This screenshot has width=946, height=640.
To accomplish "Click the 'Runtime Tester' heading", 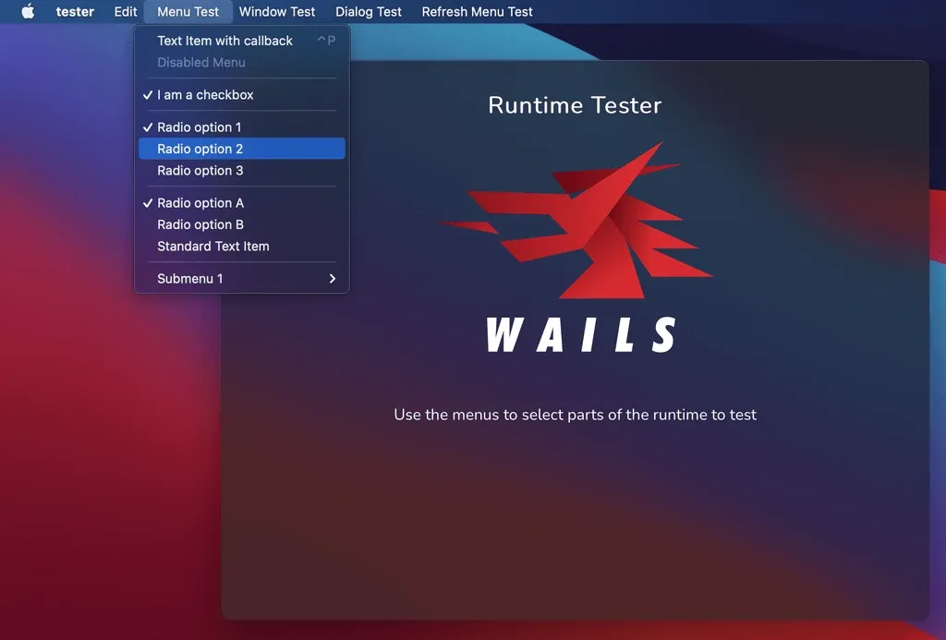I will pos(575,105).
